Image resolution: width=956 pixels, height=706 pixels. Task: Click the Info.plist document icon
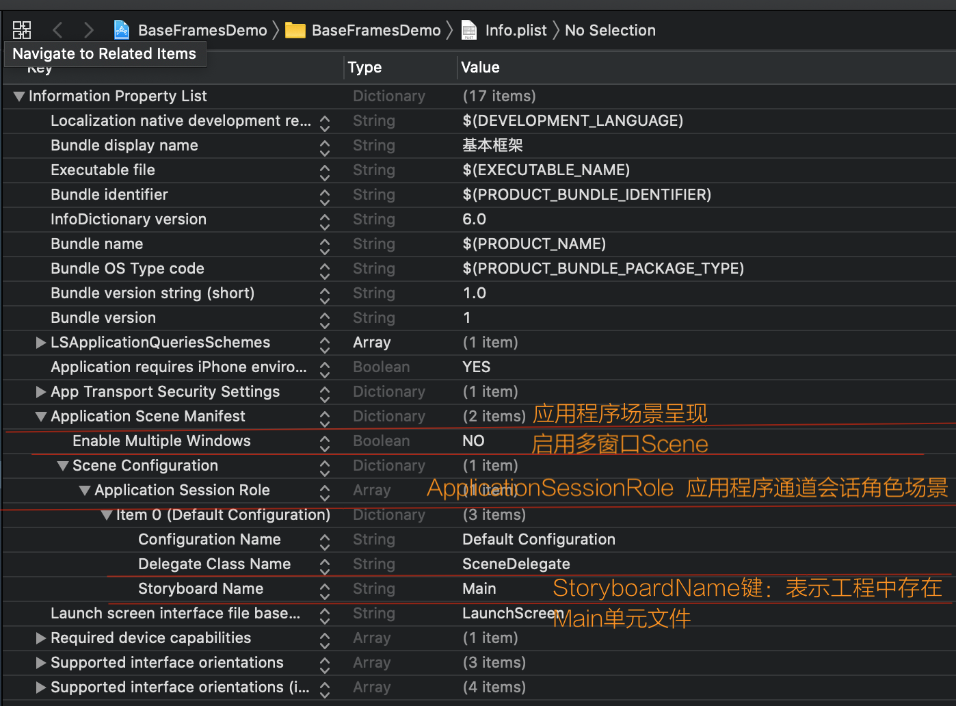pyautogui.click(x=469, y=30)
